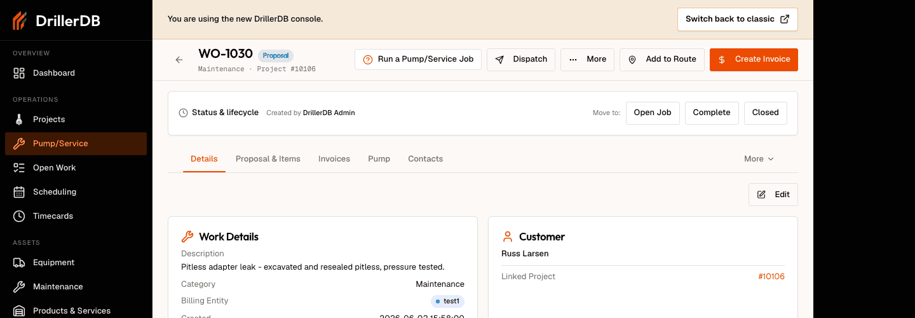Click the Pitless adapter leak description text
Viewport: 915px width, 318px height.
pyautogui.click(x=313, y=267)
